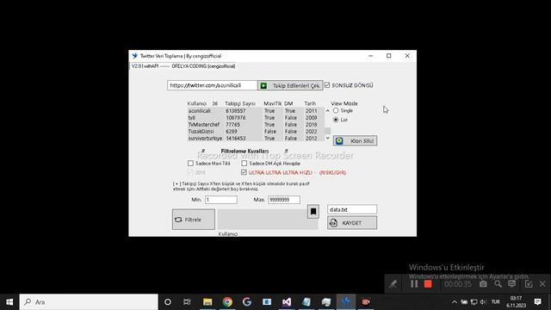Viewport: 551px width, 310px height.
Task: Click the recorder chat annotation icon
Action: pos(512,284)
